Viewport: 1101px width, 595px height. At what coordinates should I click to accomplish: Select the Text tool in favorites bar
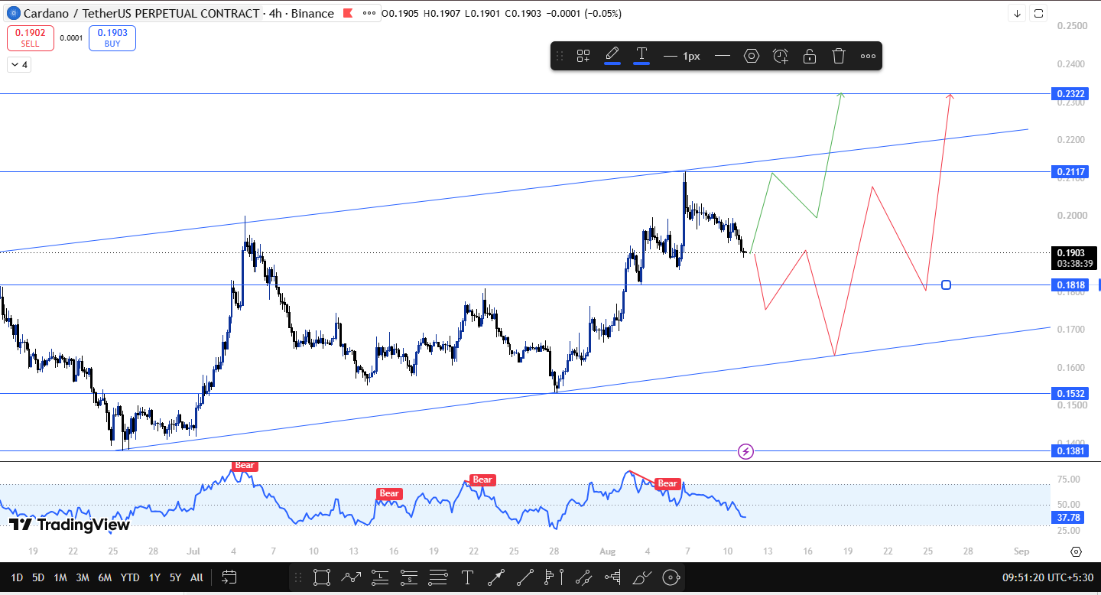467,577
